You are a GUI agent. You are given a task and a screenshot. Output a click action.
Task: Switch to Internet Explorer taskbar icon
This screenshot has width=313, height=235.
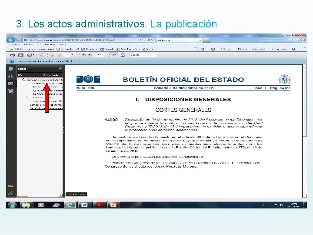coord(70,205)
